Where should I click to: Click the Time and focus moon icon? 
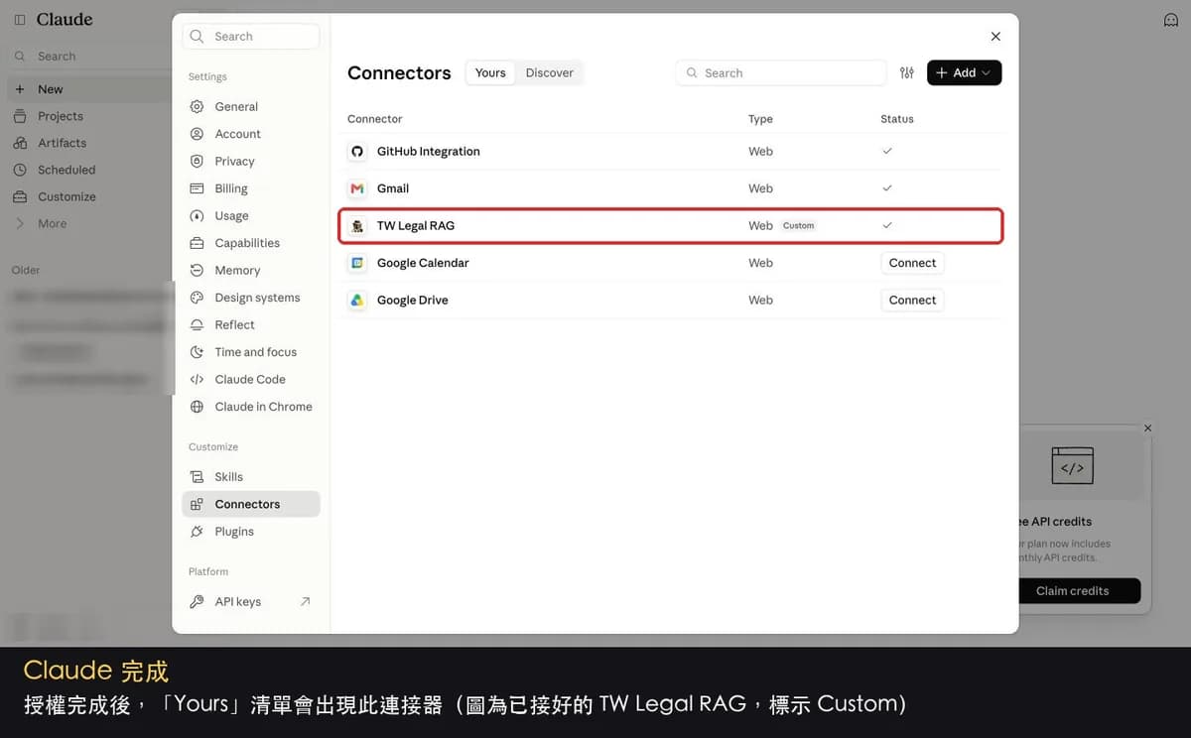pyautogui.click(x=197, y=352)
